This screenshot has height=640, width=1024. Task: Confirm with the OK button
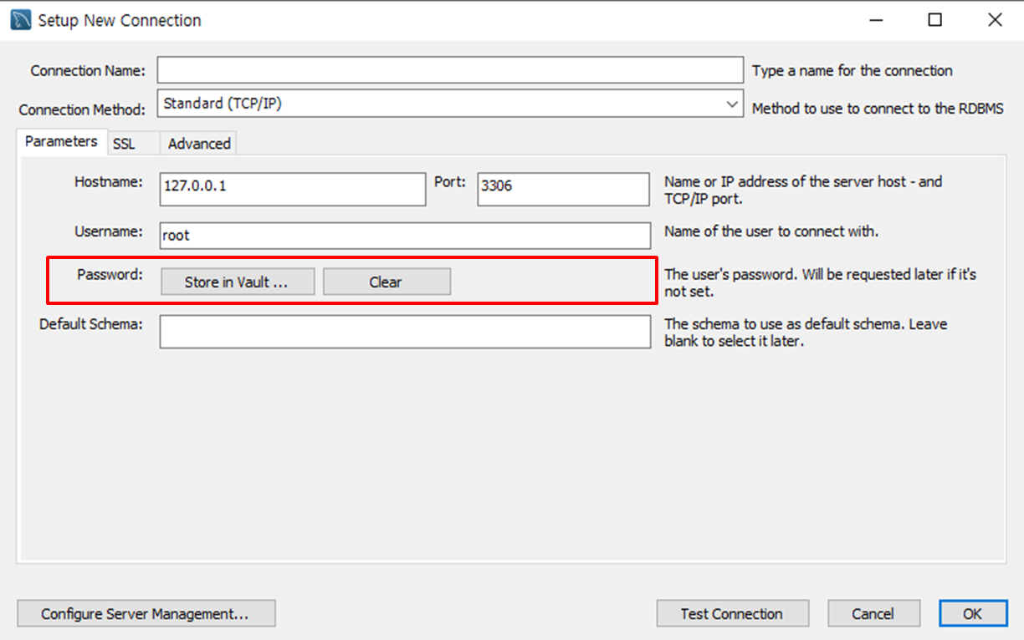pos(973,613)
